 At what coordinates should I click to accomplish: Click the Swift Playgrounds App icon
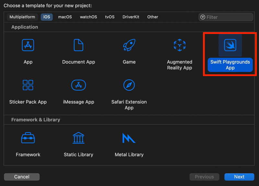pos(230,45)
